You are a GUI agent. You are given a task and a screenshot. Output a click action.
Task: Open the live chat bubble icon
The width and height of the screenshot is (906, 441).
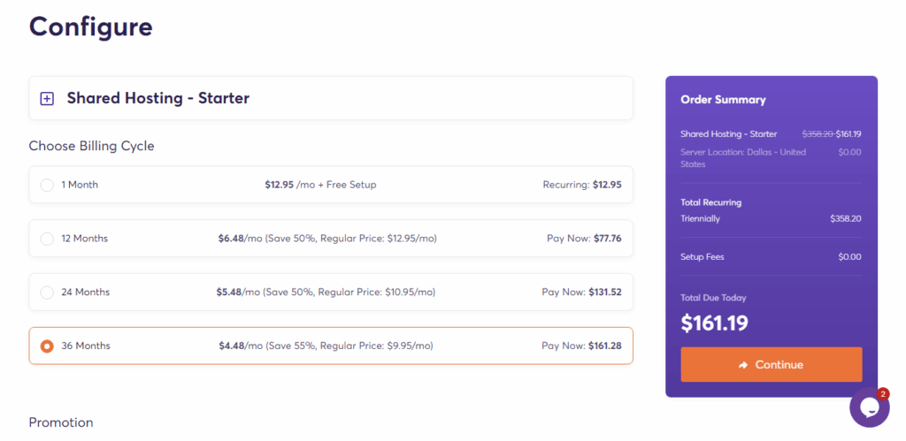tap(868, 408)
